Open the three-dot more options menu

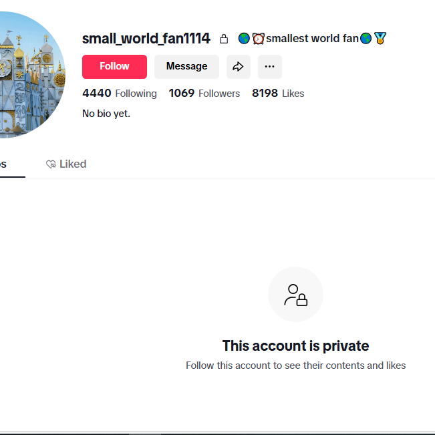point(270,67)
